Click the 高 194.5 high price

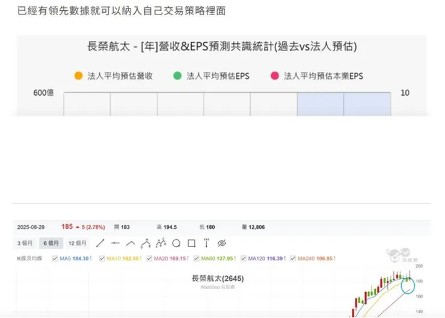pyautogui.click(x=167, y=227)
